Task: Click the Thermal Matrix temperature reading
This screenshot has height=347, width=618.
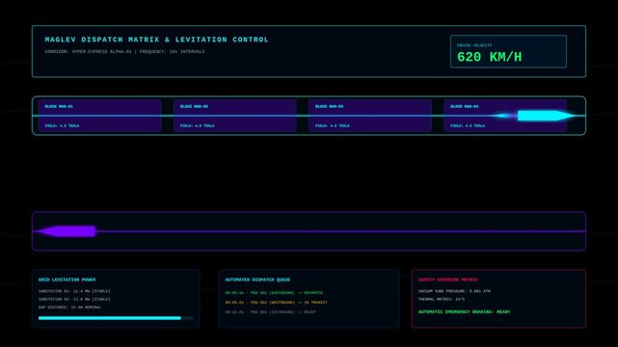Action: click(x=442, y=299)
